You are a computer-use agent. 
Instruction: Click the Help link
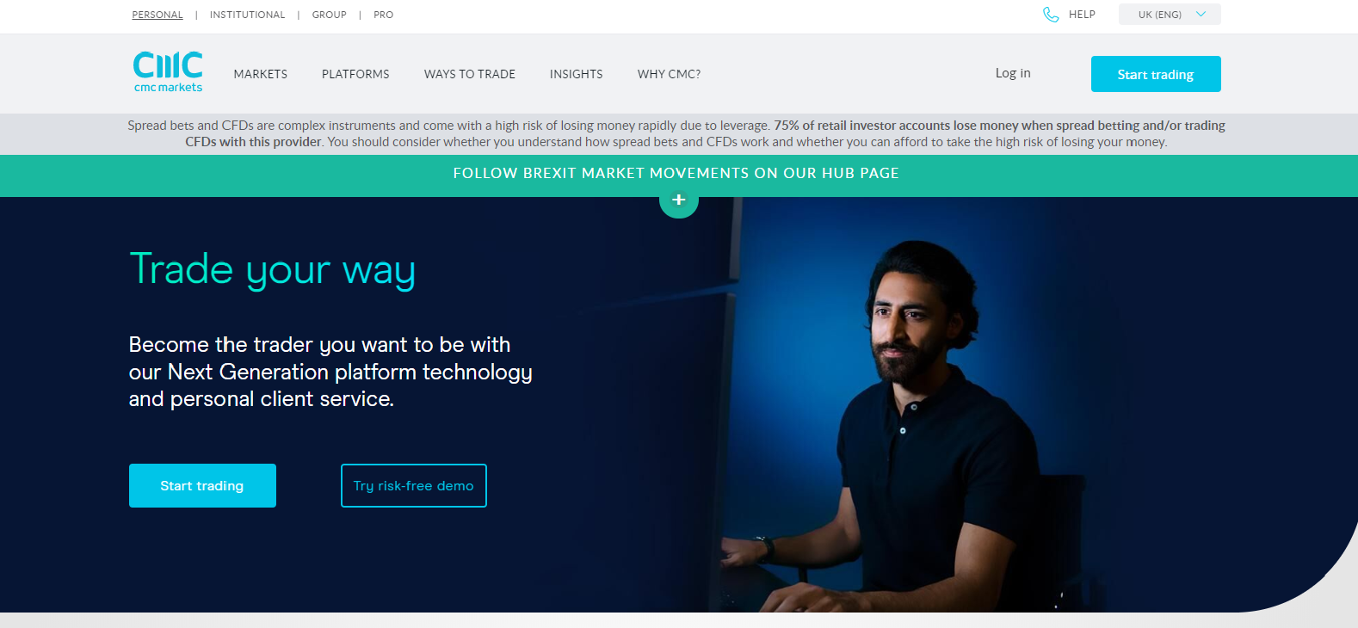[x=1082, y=15]
